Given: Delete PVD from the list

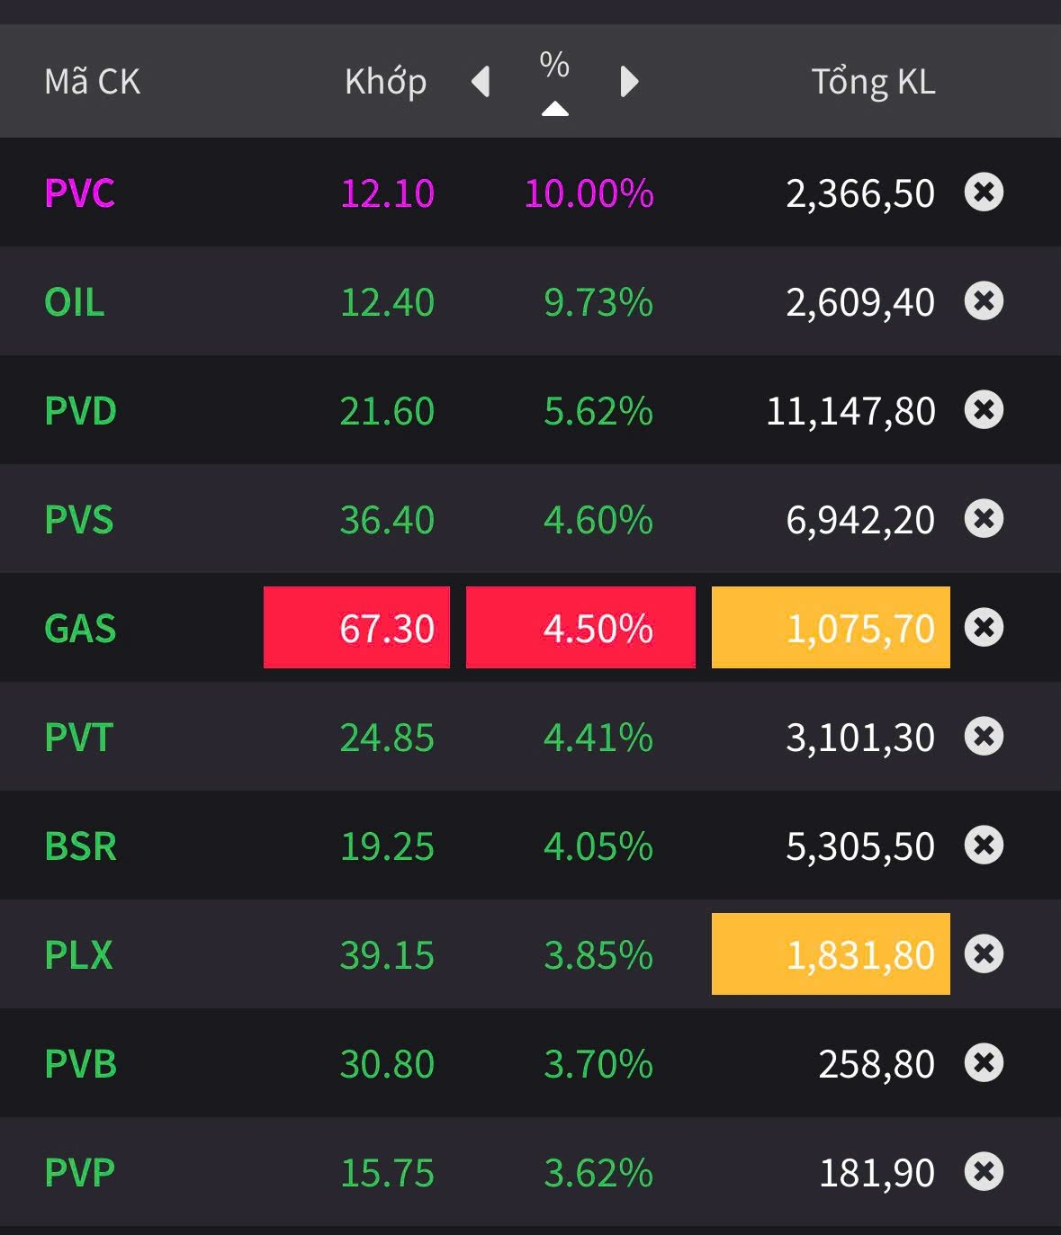Looking at the screenshot, I should tap(984, 410).
